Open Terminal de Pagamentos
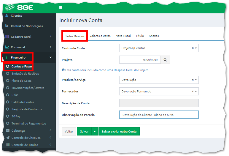The image size is (229, 156). 28,124
